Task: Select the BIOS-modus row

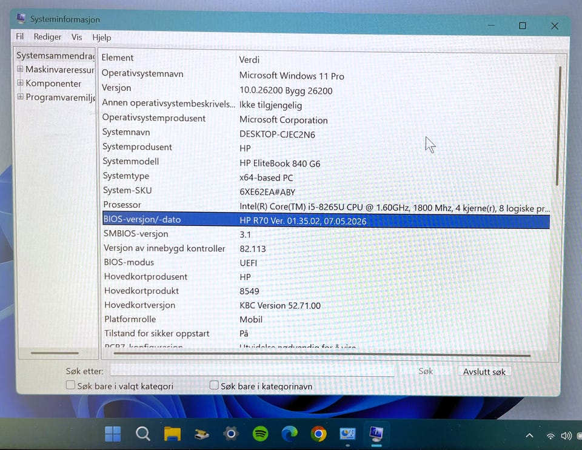Action: point(326,262)
